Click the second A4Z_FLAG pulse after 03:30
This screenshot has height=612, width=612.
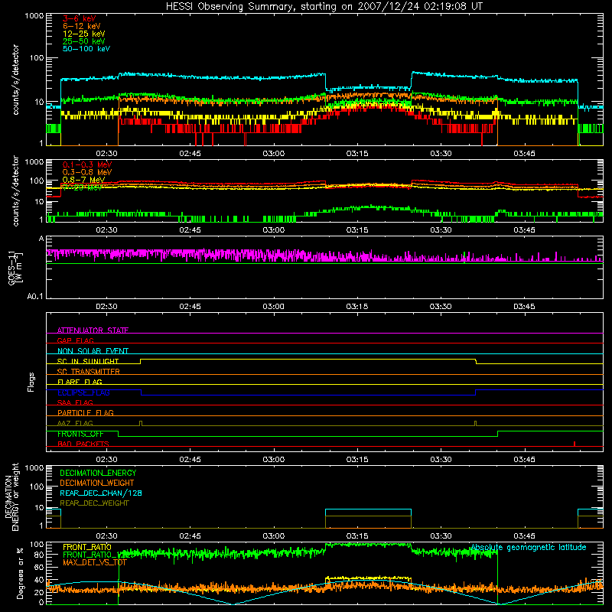point(475,423)
